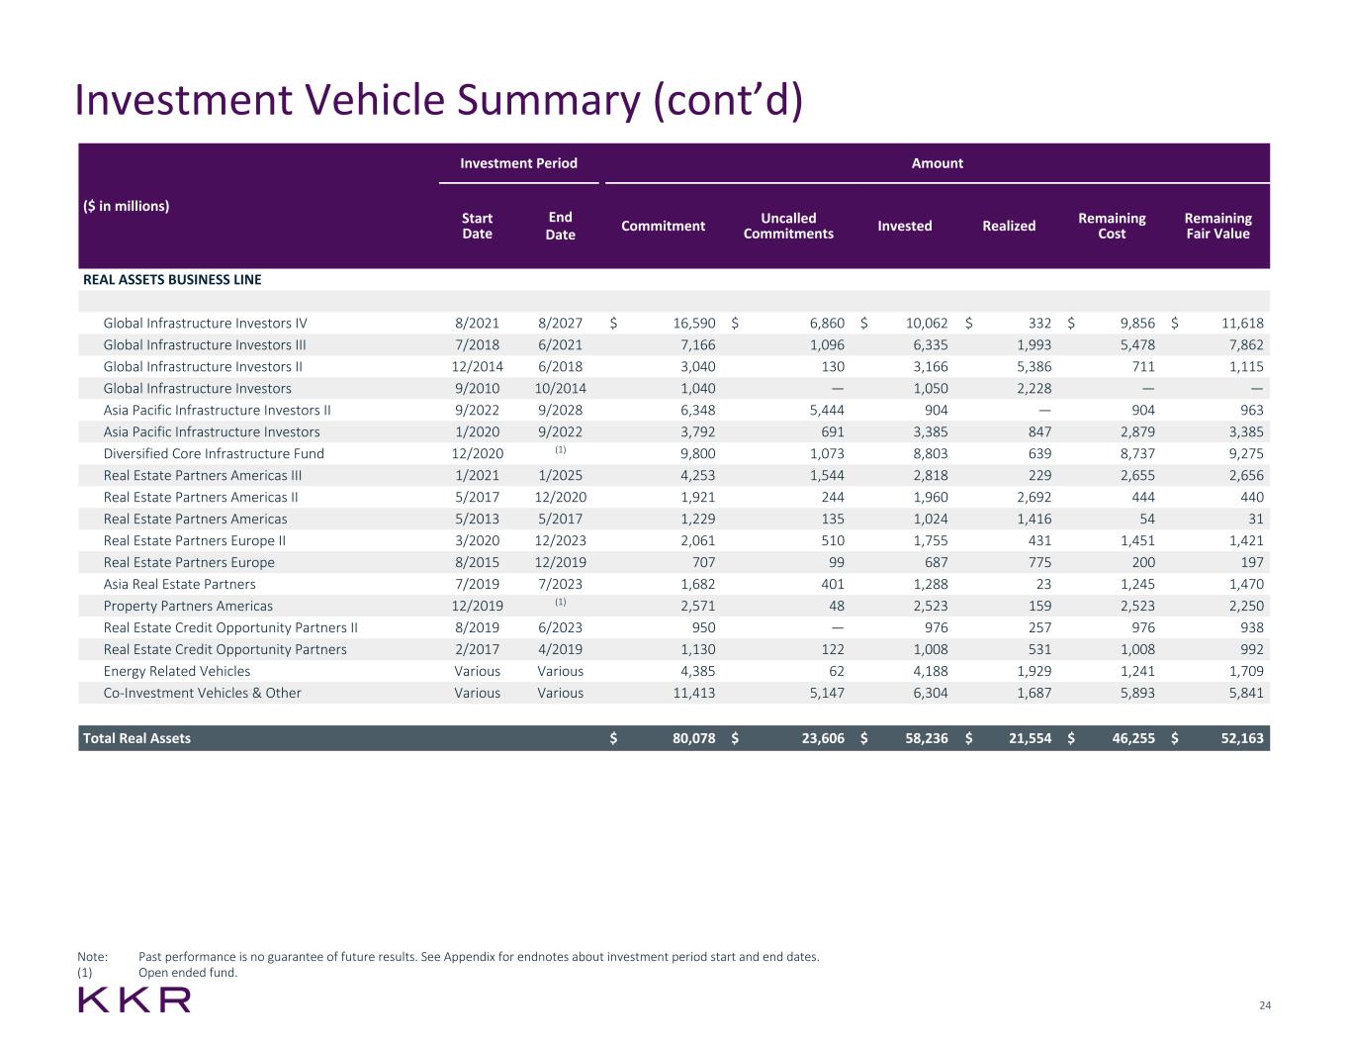Click the Uncalled Commitments column header
Image resolution: width=1350 pixels, height=1044 pixels.
[788, 226]
